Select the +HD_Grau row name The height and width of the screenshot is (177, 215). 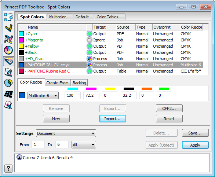pyautogui.click(x=34, y=59)
